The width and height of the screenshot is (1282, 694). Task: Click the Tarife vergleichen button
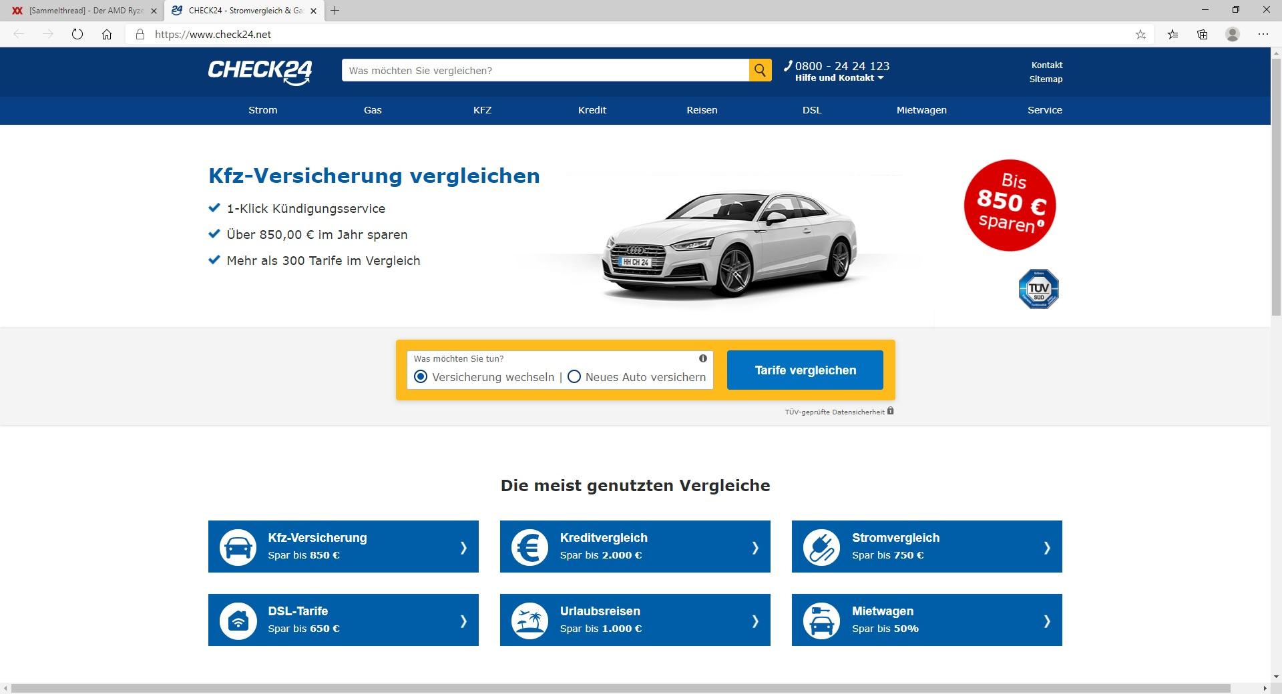tap(805, 370)
